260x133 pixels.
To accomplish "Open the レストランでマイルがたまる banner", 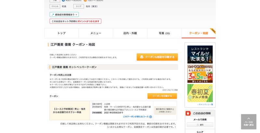I will tap(200, 54).
